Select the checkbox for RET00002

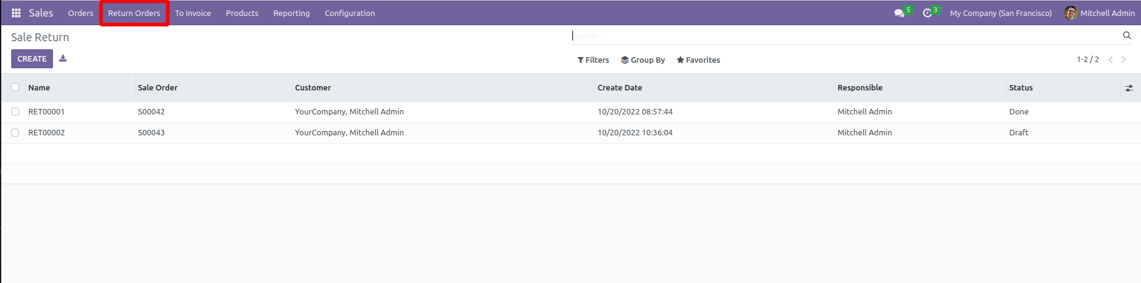point(15,133)
